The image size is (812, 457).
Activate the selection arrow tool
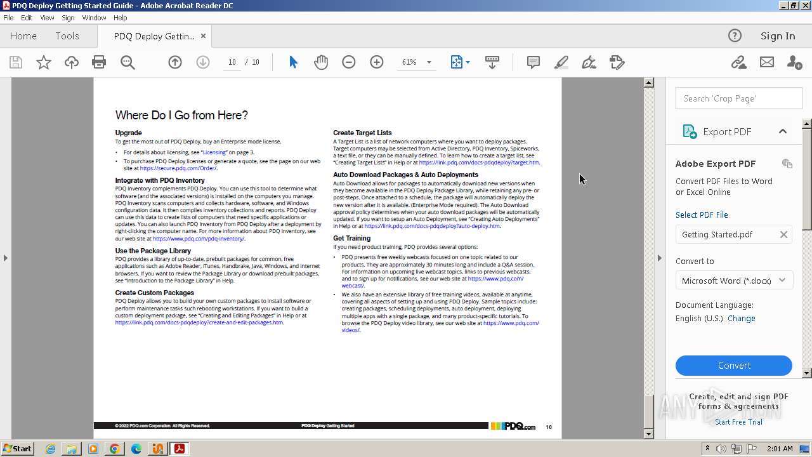[293, 62]
